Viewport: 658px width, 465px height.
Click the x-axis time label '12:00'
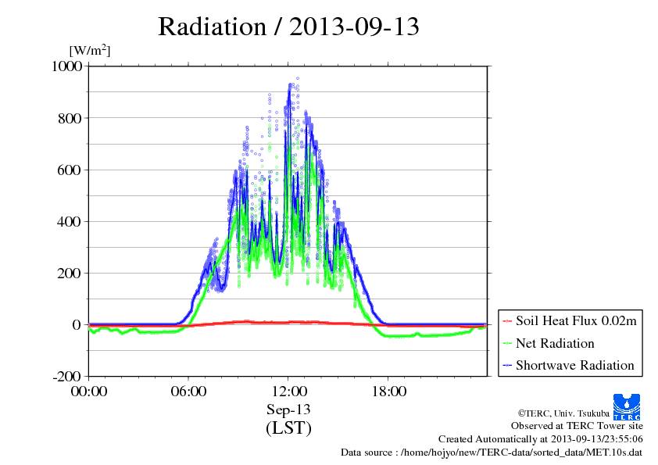(x=288, y=392)
